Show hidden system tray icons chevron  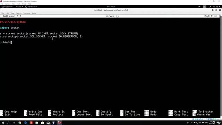pos(192,123)
